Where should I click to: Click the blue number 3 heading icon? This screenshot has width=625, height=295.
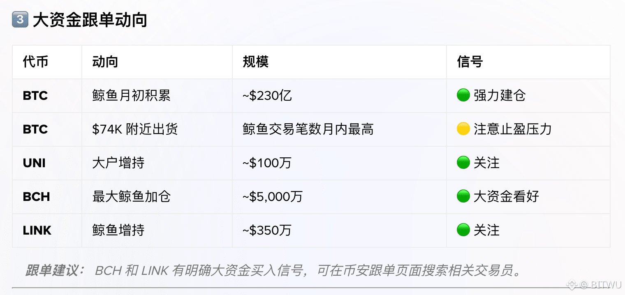pyautogui.click(x=20, y=20)
